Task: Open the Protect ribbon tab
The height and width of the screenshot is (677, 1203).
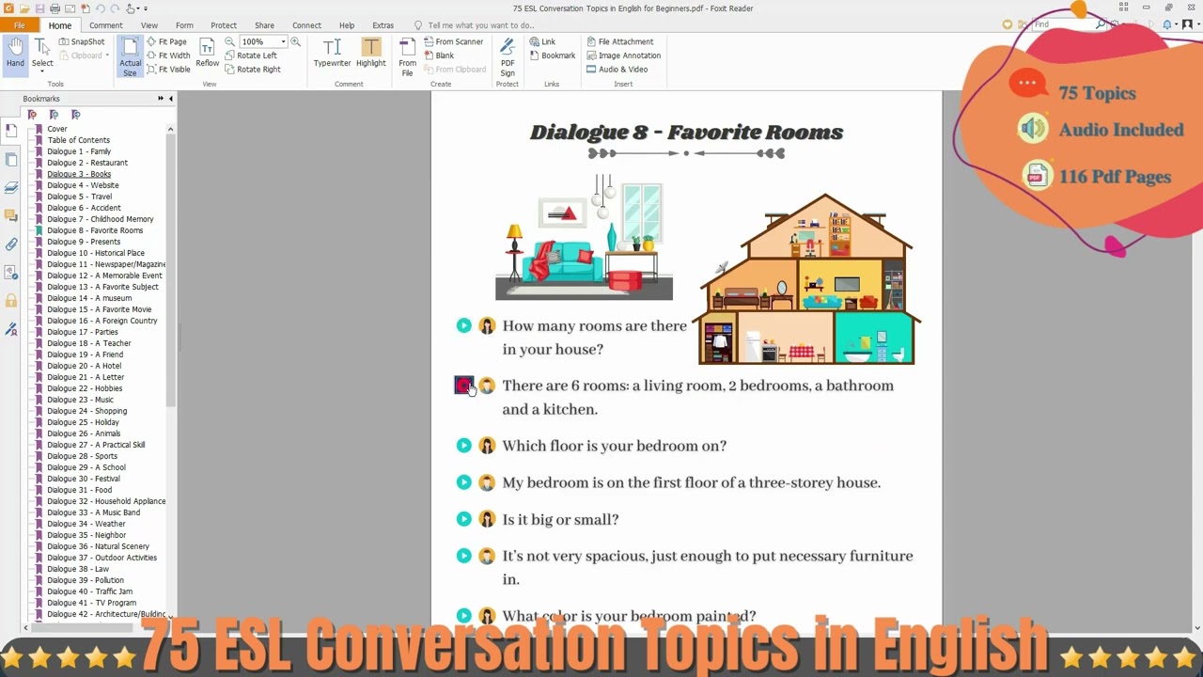Action: 224,25
